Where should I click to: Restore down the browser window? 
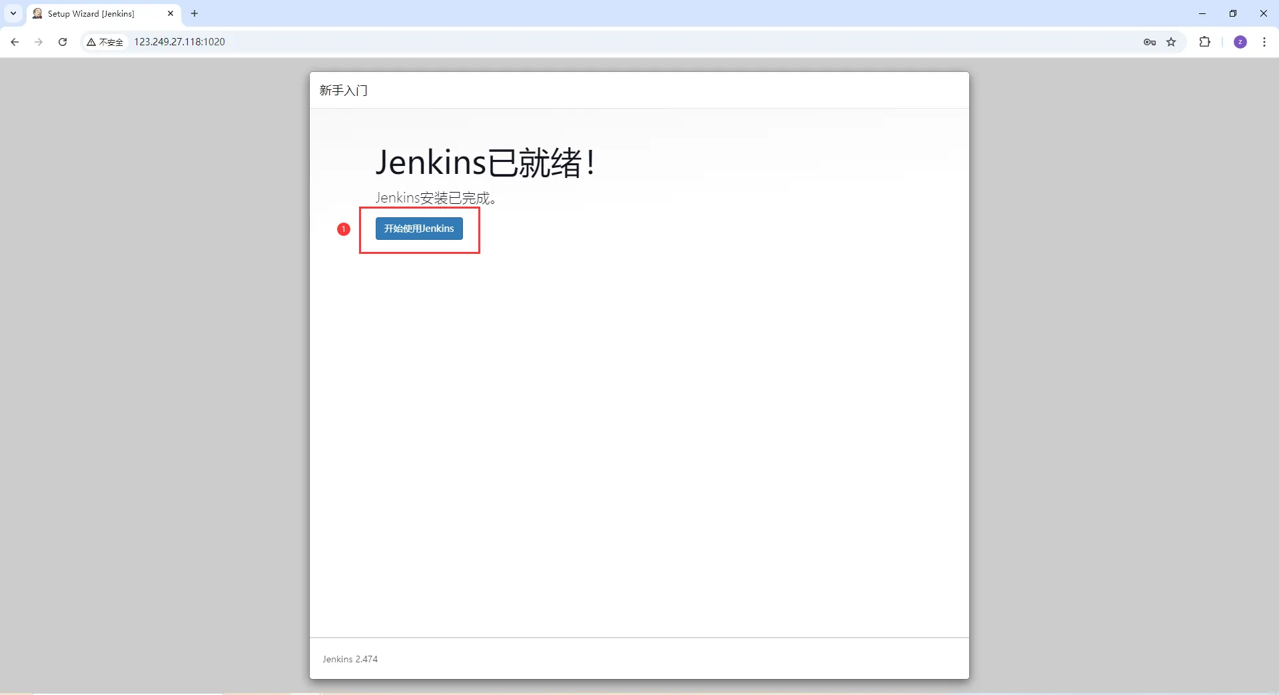1233,13
